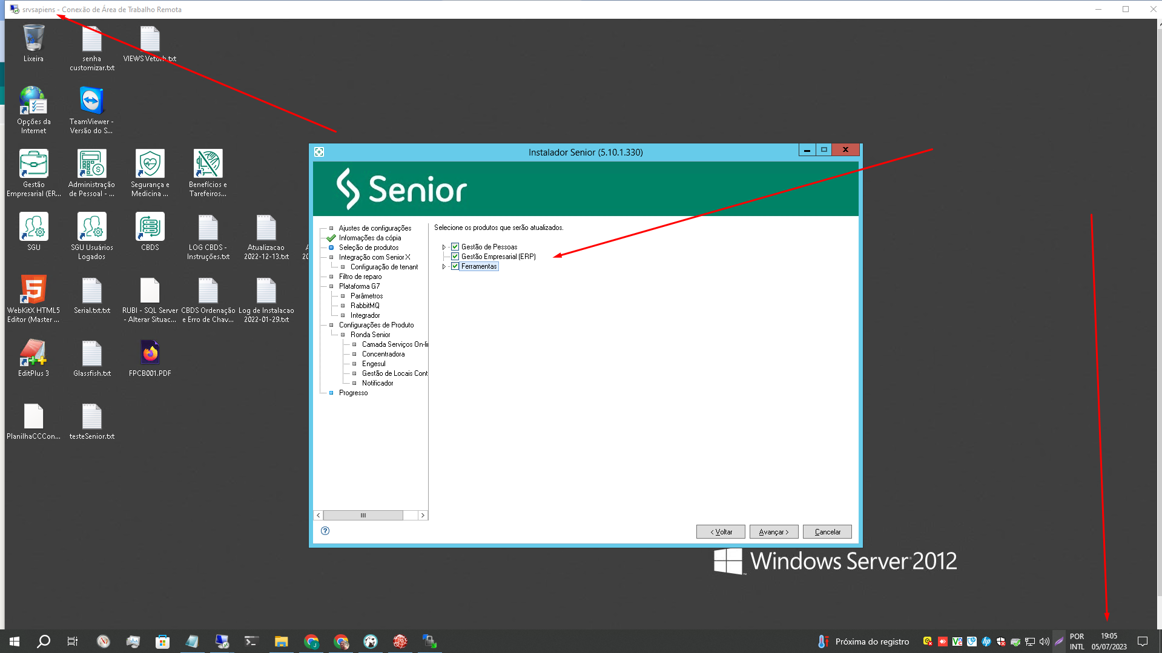Open the Windows Start menu
The width and height of the screenshot is (1162, 653).
[x=15, y=642]
